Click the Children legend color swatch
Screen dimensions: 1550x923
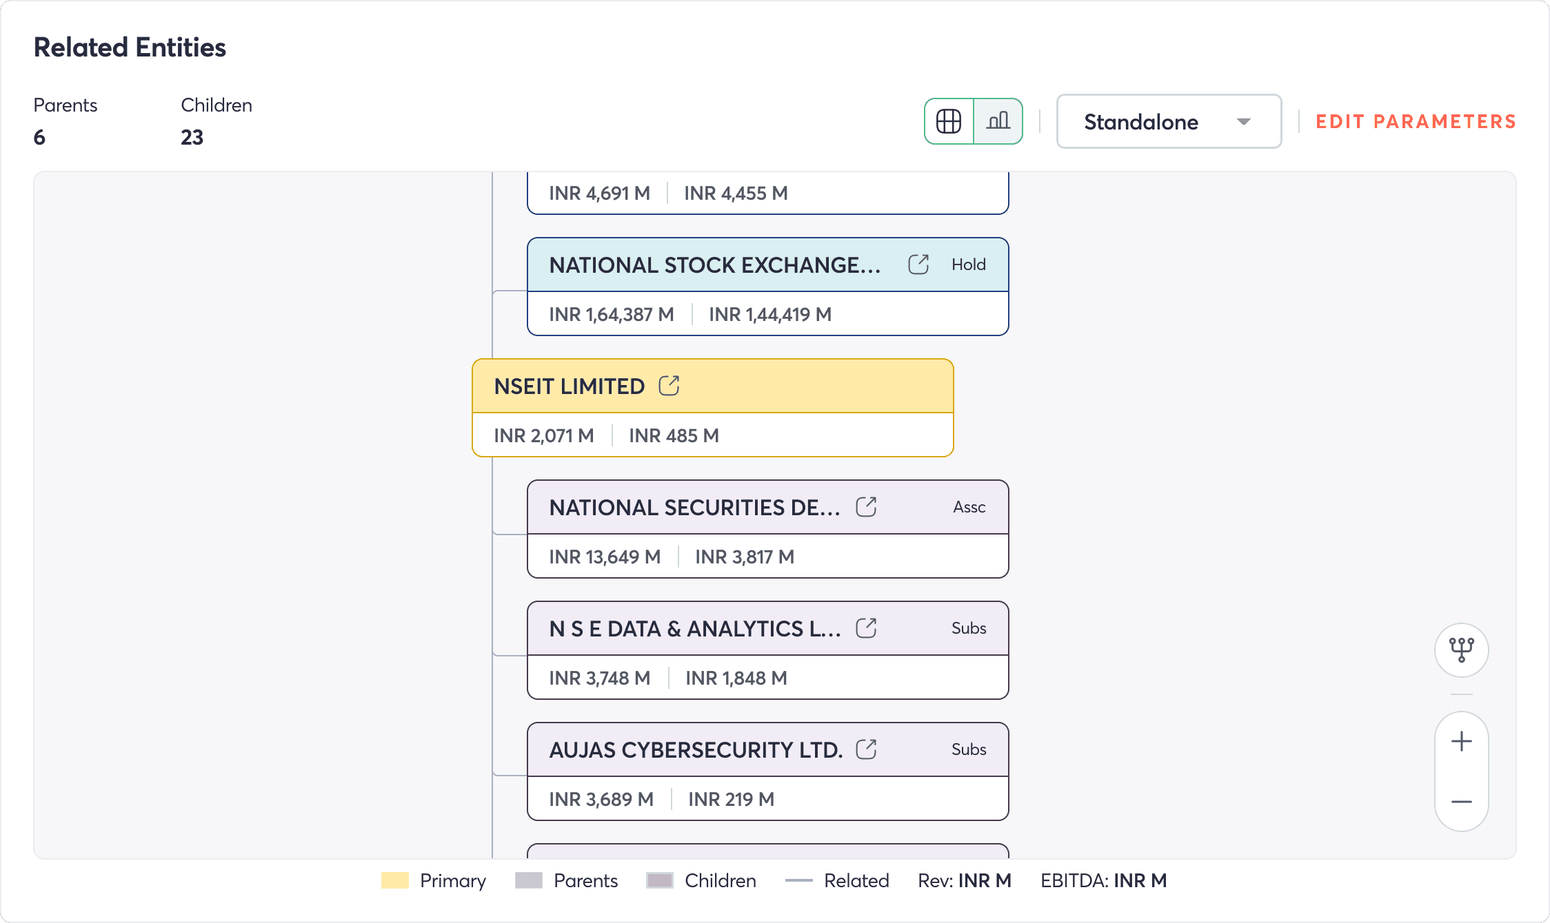660,881
